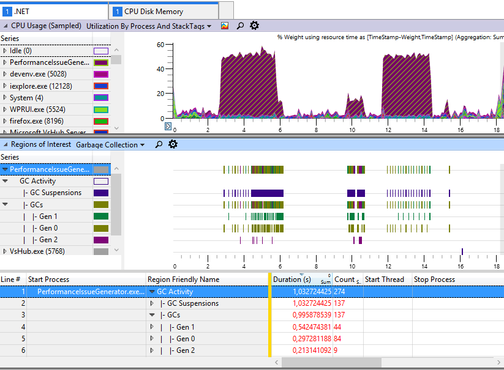Collapse GC Activity row in the table
The height and width of the screenshot is (370, 504).
click(x=152, y=292)
